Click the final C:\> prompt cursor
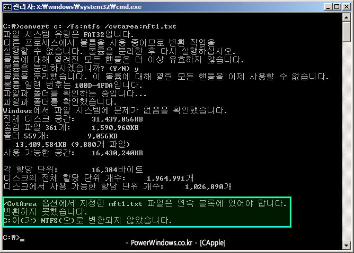The image size is (354, 253). pyautogui.click(x=22, y=240)
